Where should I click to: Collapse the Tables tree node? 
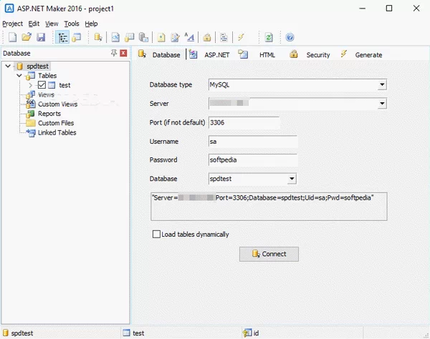tap(19, 75)
